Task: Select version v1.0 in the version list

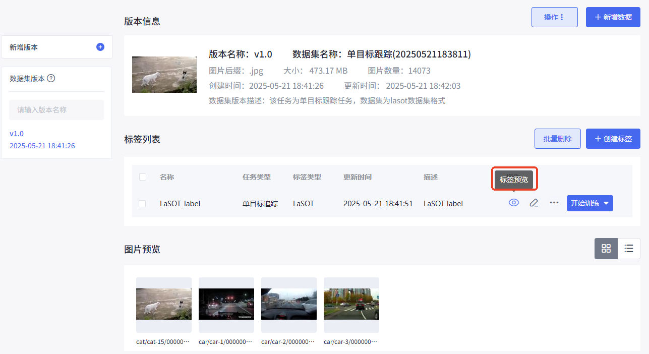Action: click(x=17, y=134)
